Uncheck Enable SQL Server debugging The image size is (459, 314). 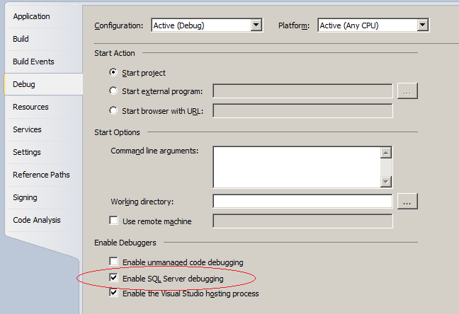point(113,277)
